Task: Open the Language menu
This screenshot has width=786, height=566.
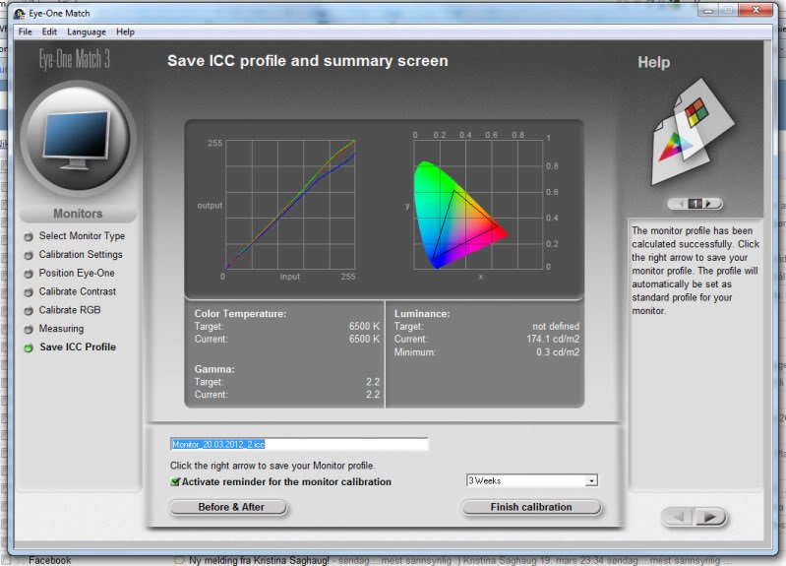Action: pos(86,31)
